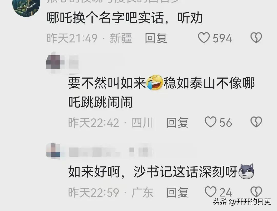Tap broken heart on the 广东 reply
The height and width of the screenshot is (211, 277).
coord(256,192)
